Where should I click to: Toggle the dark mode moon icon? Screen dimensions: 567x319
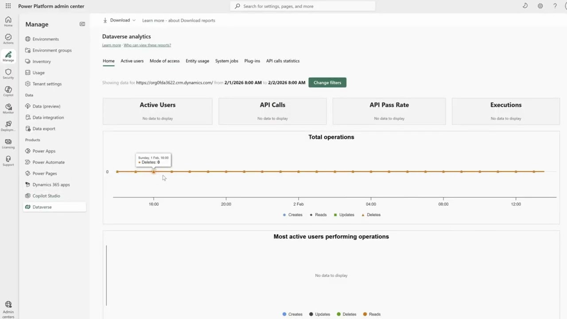[x=525, y=6]
